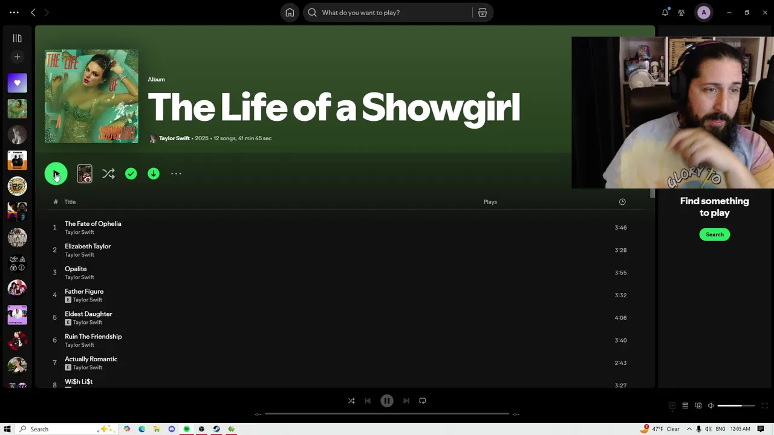Skip to previous track in player bar
Image resolution: width=774 pixels, height=435 pixels.
click(368, 401)
